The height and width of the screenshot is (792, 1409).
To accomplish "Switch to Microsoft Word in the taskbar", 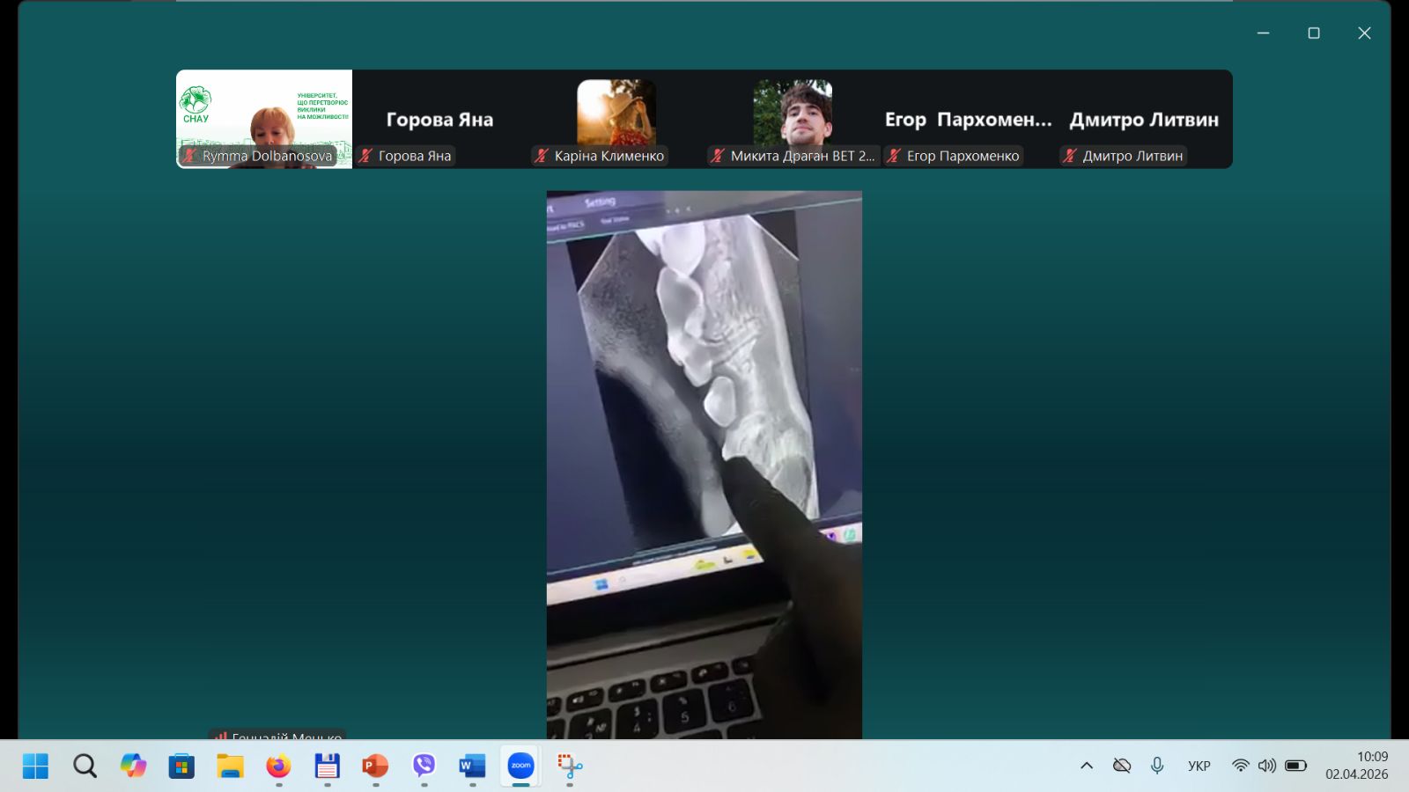I will [x=473, y=766].
